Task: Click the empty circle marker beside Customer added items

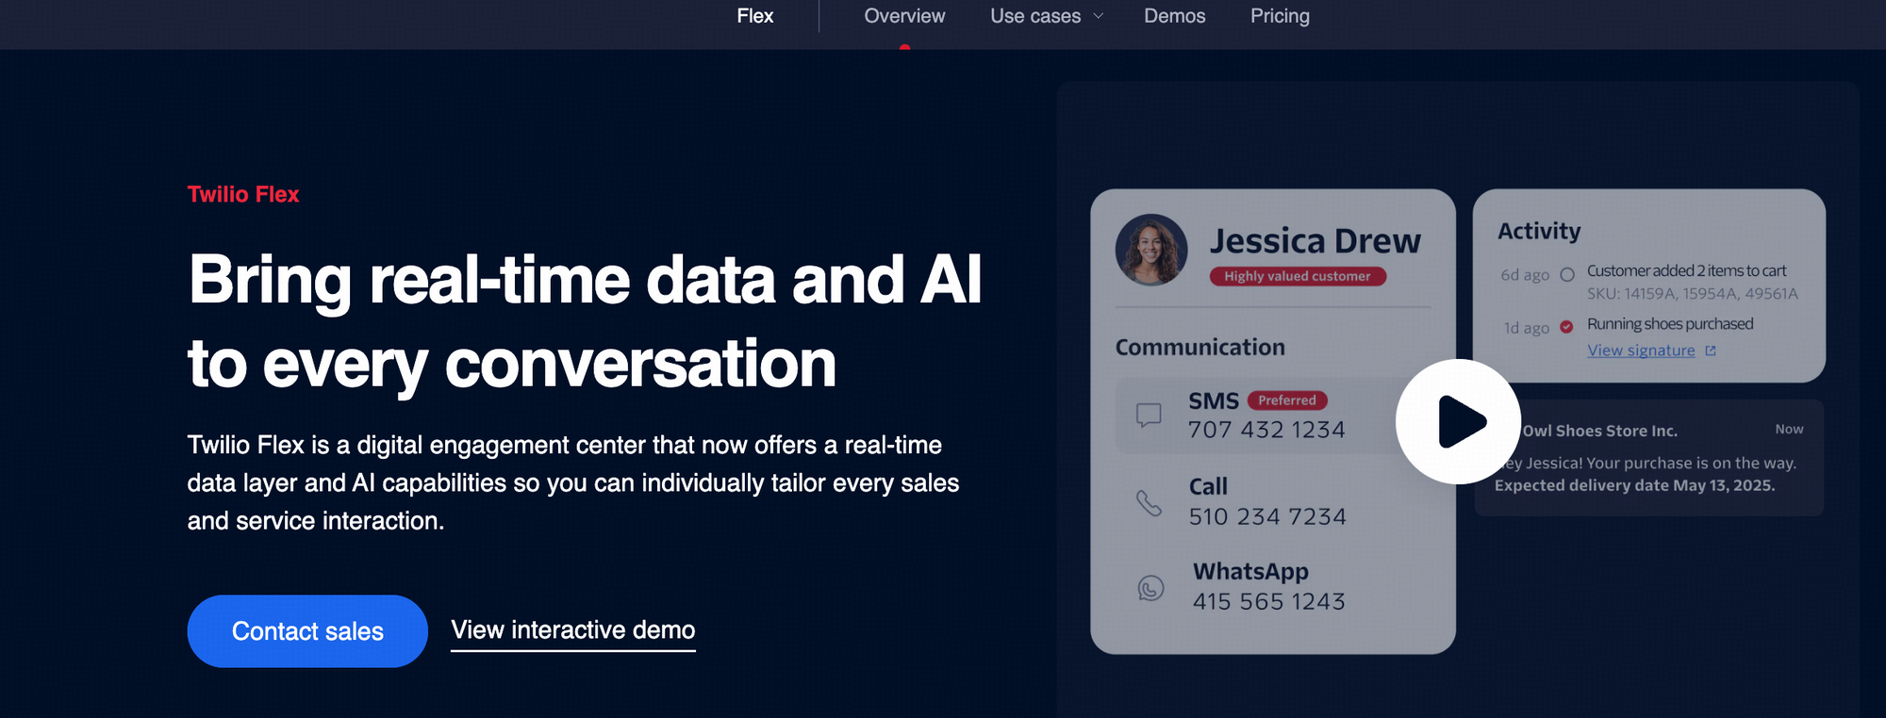Action: [x=1567, y=275]
